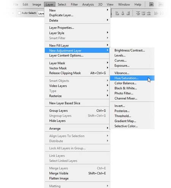The image size is (171, 188).
Task: Click the Align Horizontal Centers icon
Action: point(123,13)
